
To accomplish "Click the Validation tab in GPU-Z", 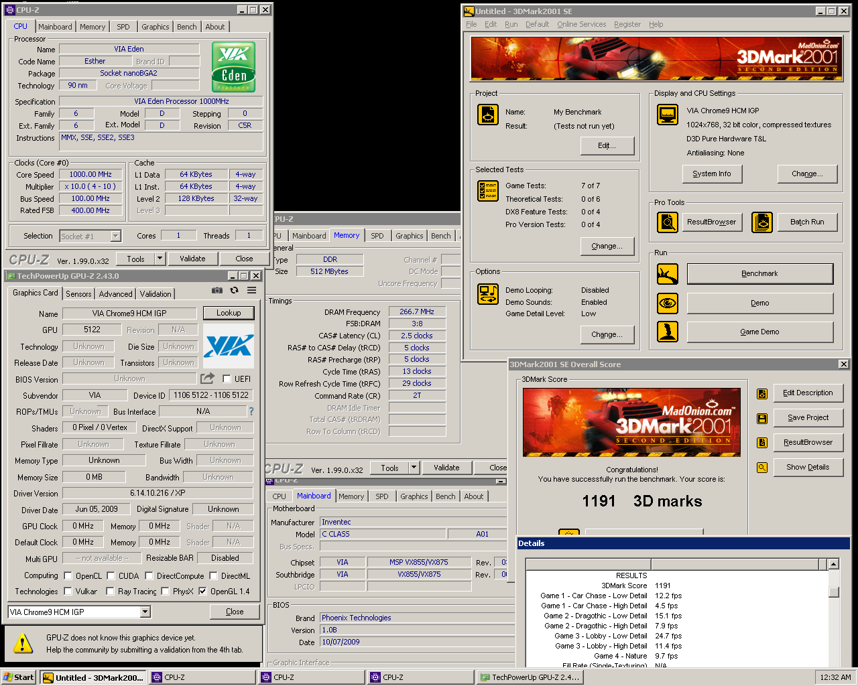I will coord(156,294).
